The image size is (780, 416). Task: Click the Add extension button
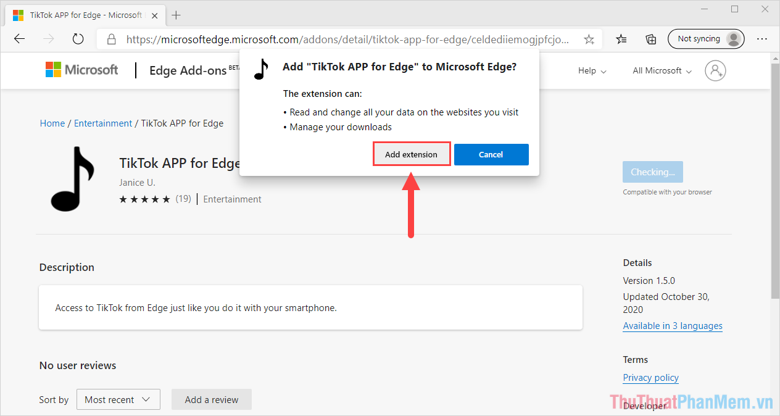pyautogui.click(x=411, y=154)
